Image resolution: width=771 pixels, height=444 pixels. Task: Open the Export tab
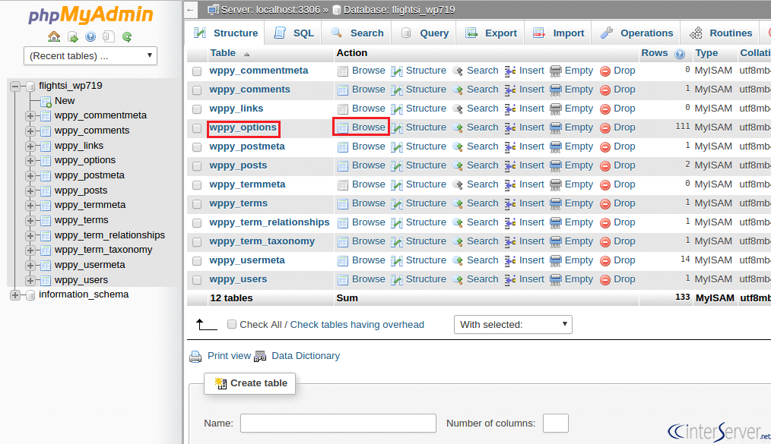point(491,33)
